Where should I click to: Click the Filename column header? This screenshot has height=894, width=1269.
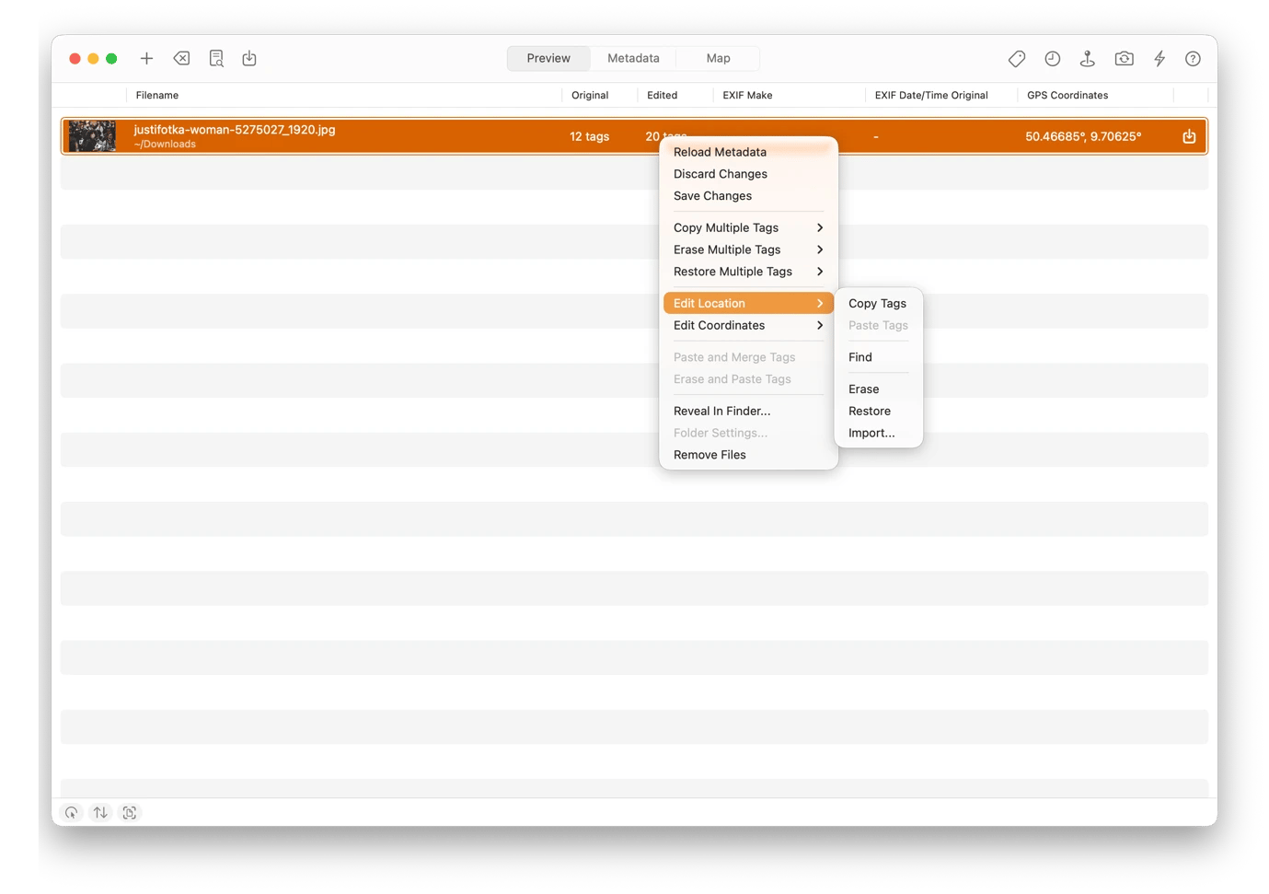157,95
